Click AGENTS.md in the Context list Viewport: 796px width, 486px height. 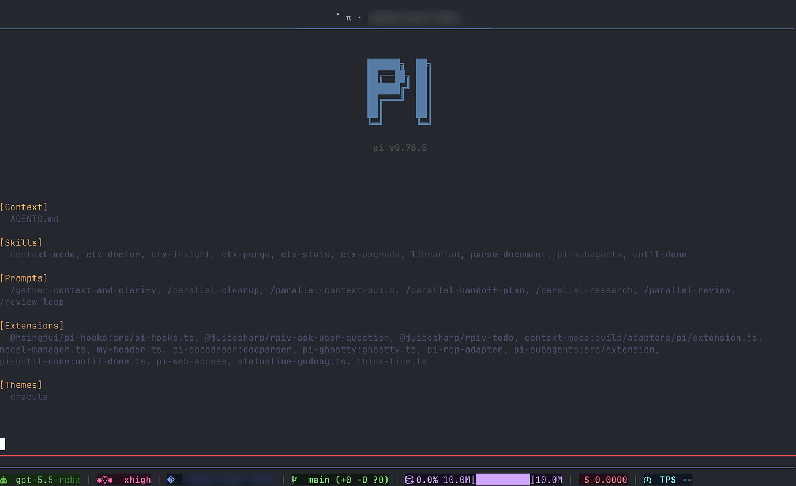tap(35, 219)
